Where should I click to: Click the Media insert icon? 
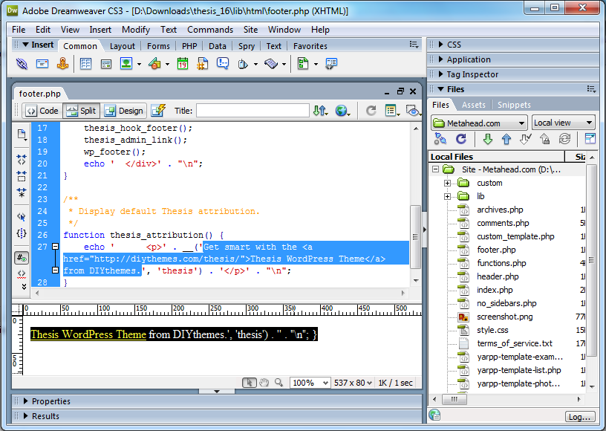(154, 64)
